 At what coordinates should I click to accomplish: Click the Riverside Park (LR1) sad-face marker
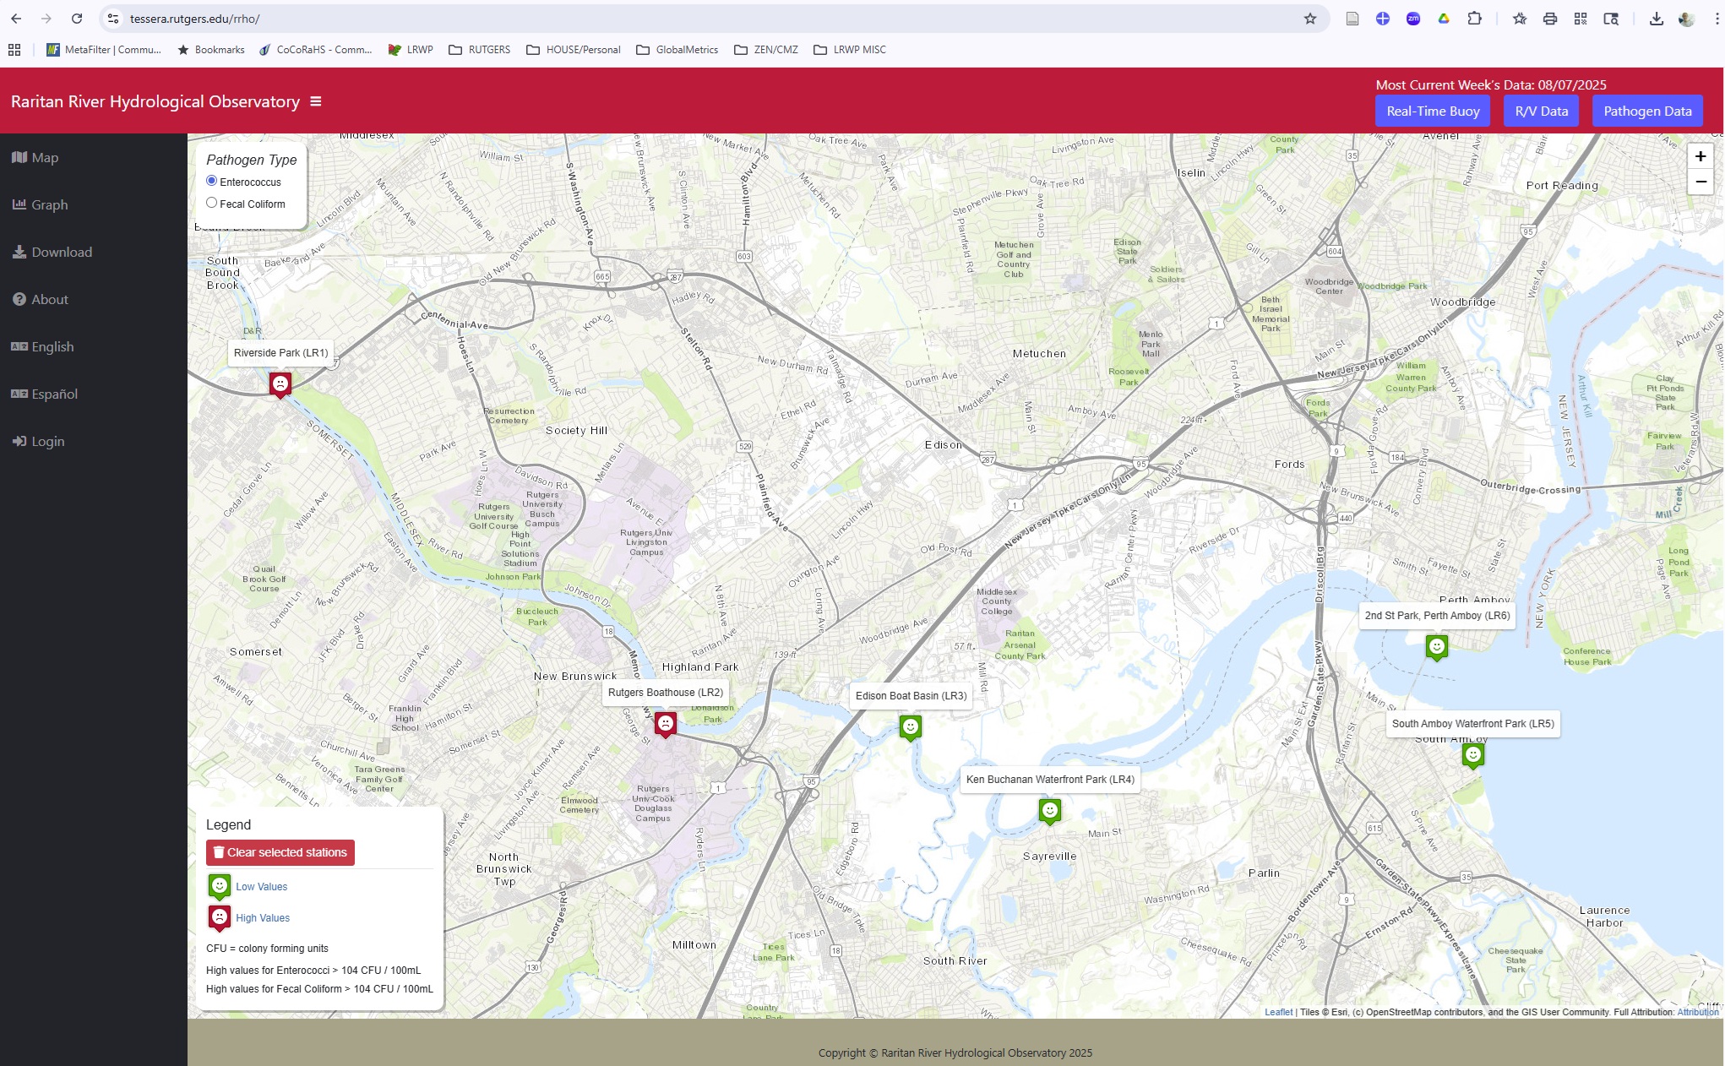(280, 384)
